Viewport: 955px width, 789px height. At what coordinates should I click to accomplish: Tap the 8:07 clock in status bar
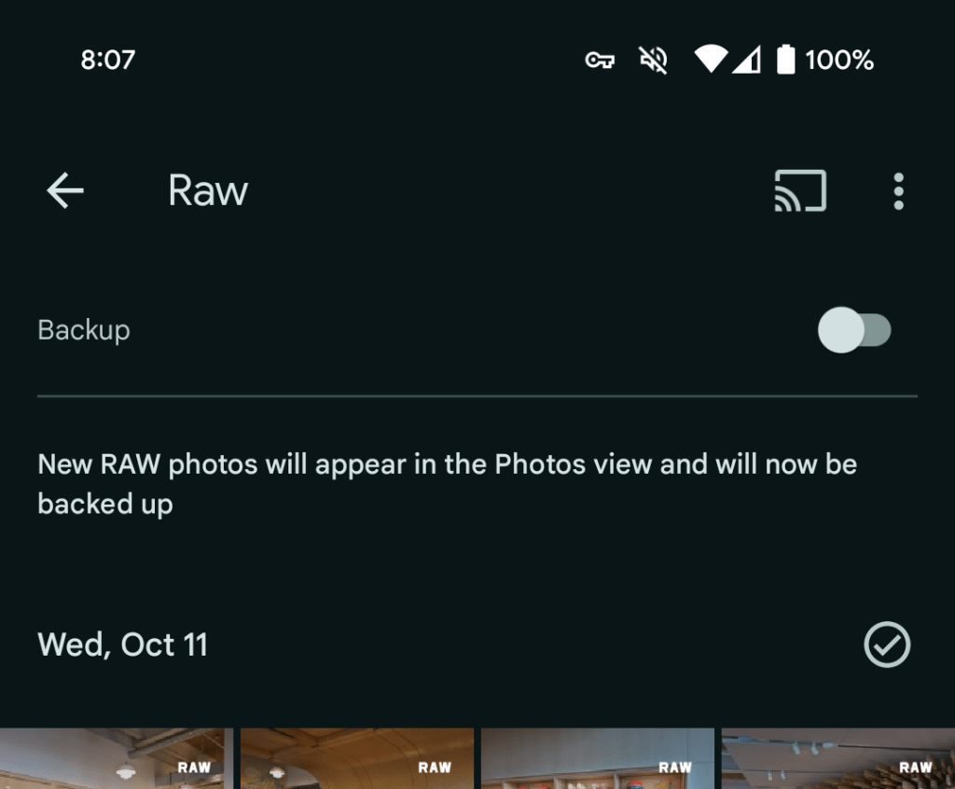(108, 61)
